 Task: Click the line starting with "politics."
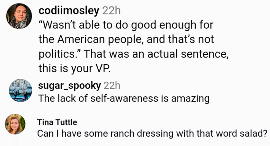[133, 54]
